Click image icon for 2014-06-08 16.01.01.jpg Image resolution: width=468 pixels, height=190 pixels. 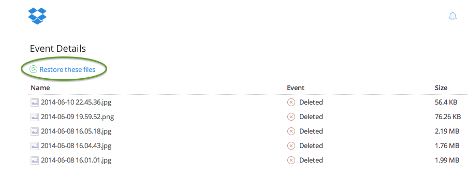pos(35,160)
